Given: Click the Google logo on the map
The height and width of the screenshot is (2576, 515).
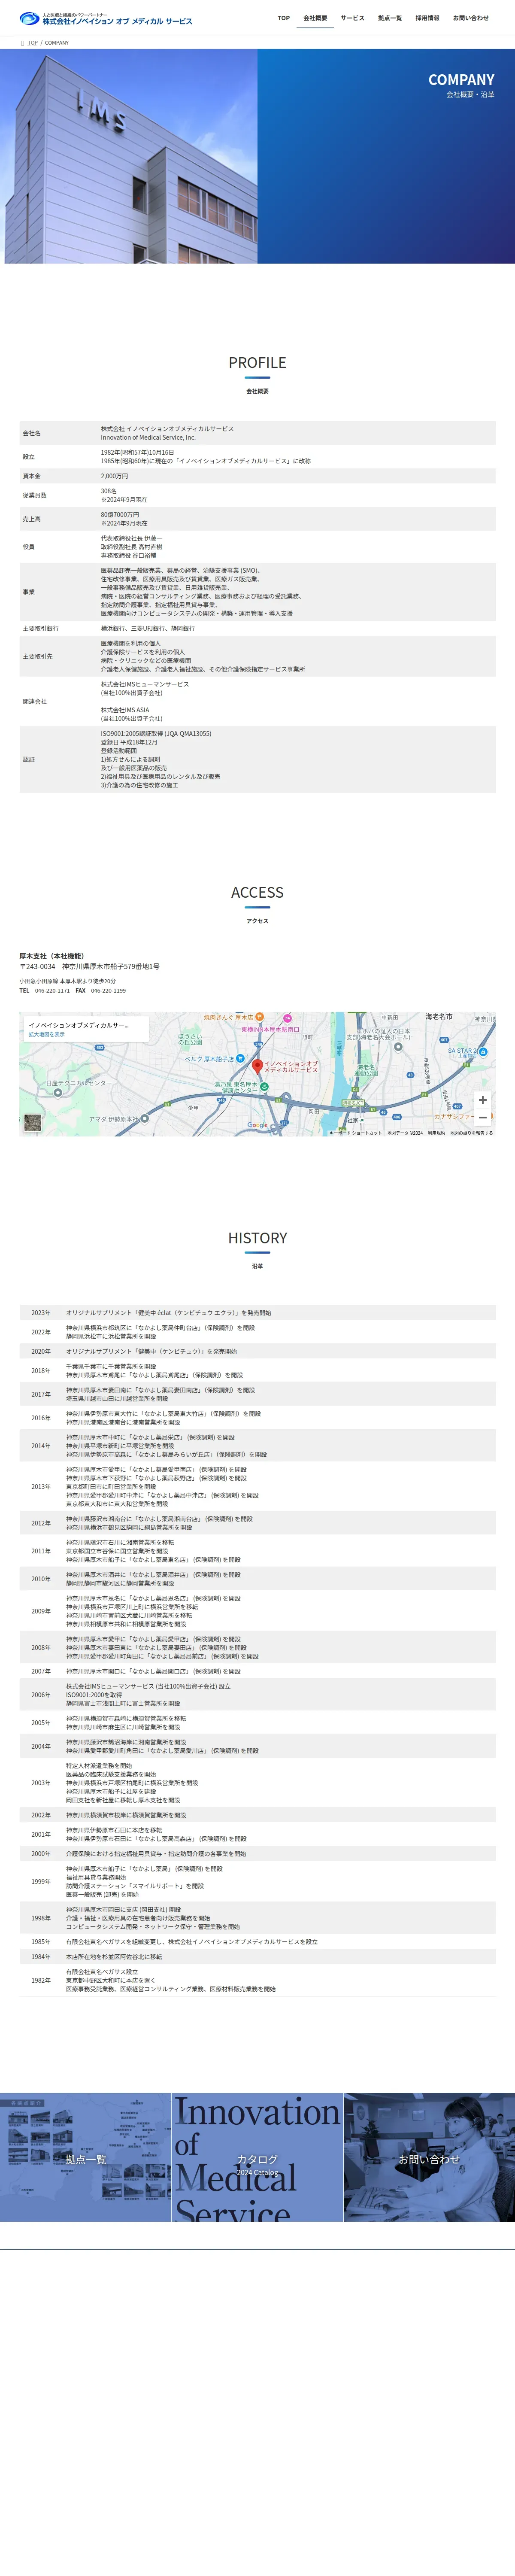Looking at the screenshot, I should (x=257, y=1125).
